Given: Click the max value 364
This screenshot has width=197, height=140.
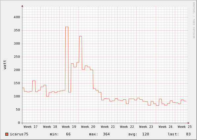Looking at the screenshot, I should pyautogui.click(x=106, y=134).
